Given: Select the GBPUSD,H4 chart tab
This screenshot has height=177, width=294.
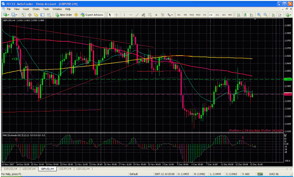Looking at the screenshot, I should pyautogui.click(x=48, y=169).
